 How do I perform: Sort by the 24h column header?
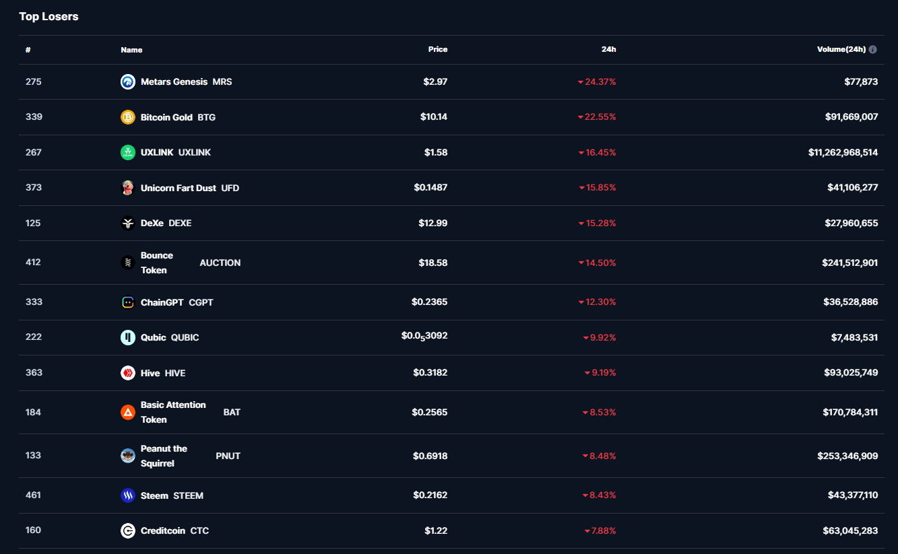608,50
